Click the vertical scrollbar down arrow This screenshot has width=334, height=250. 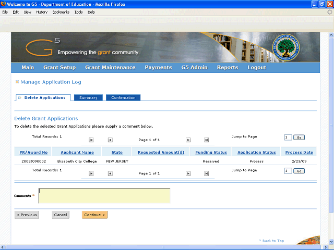(x=331, y=242)
